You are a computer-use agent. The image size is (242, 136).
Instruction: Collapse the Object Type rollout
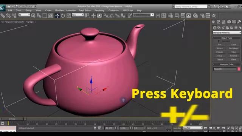coord(226,38)
